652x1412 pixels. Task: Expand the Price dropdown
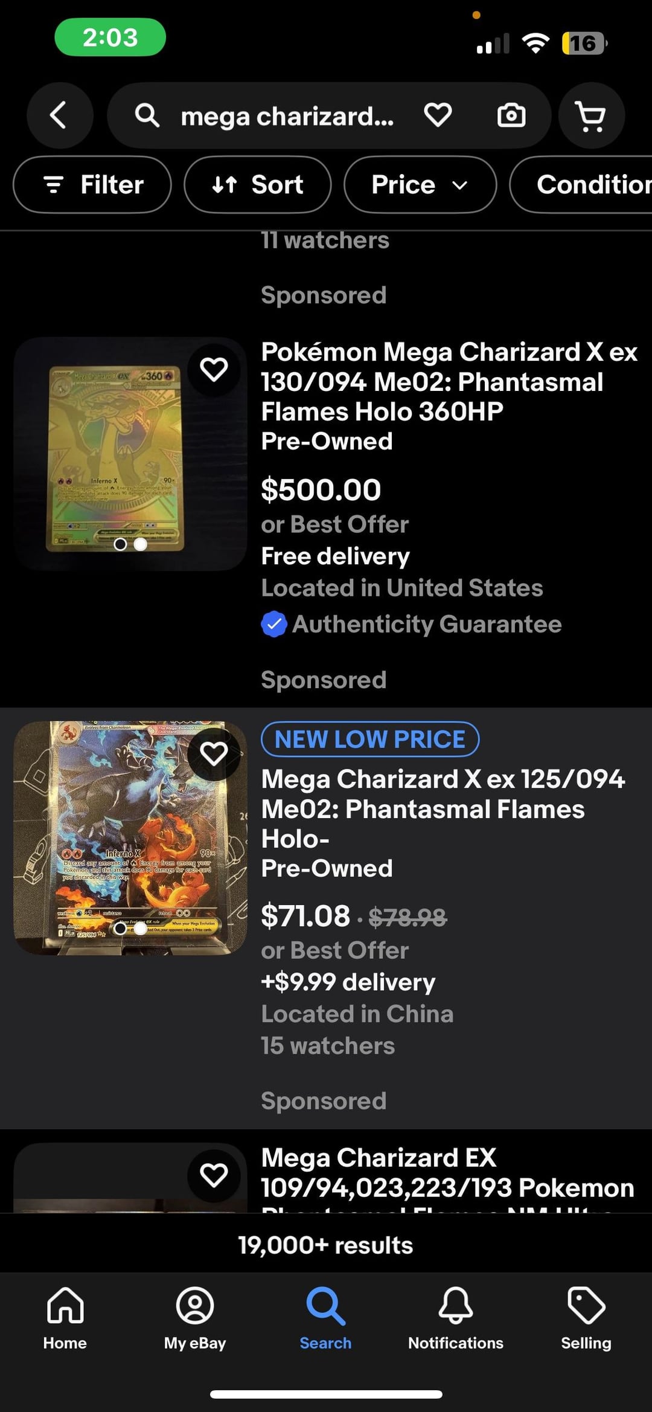(x=420, y=184)
